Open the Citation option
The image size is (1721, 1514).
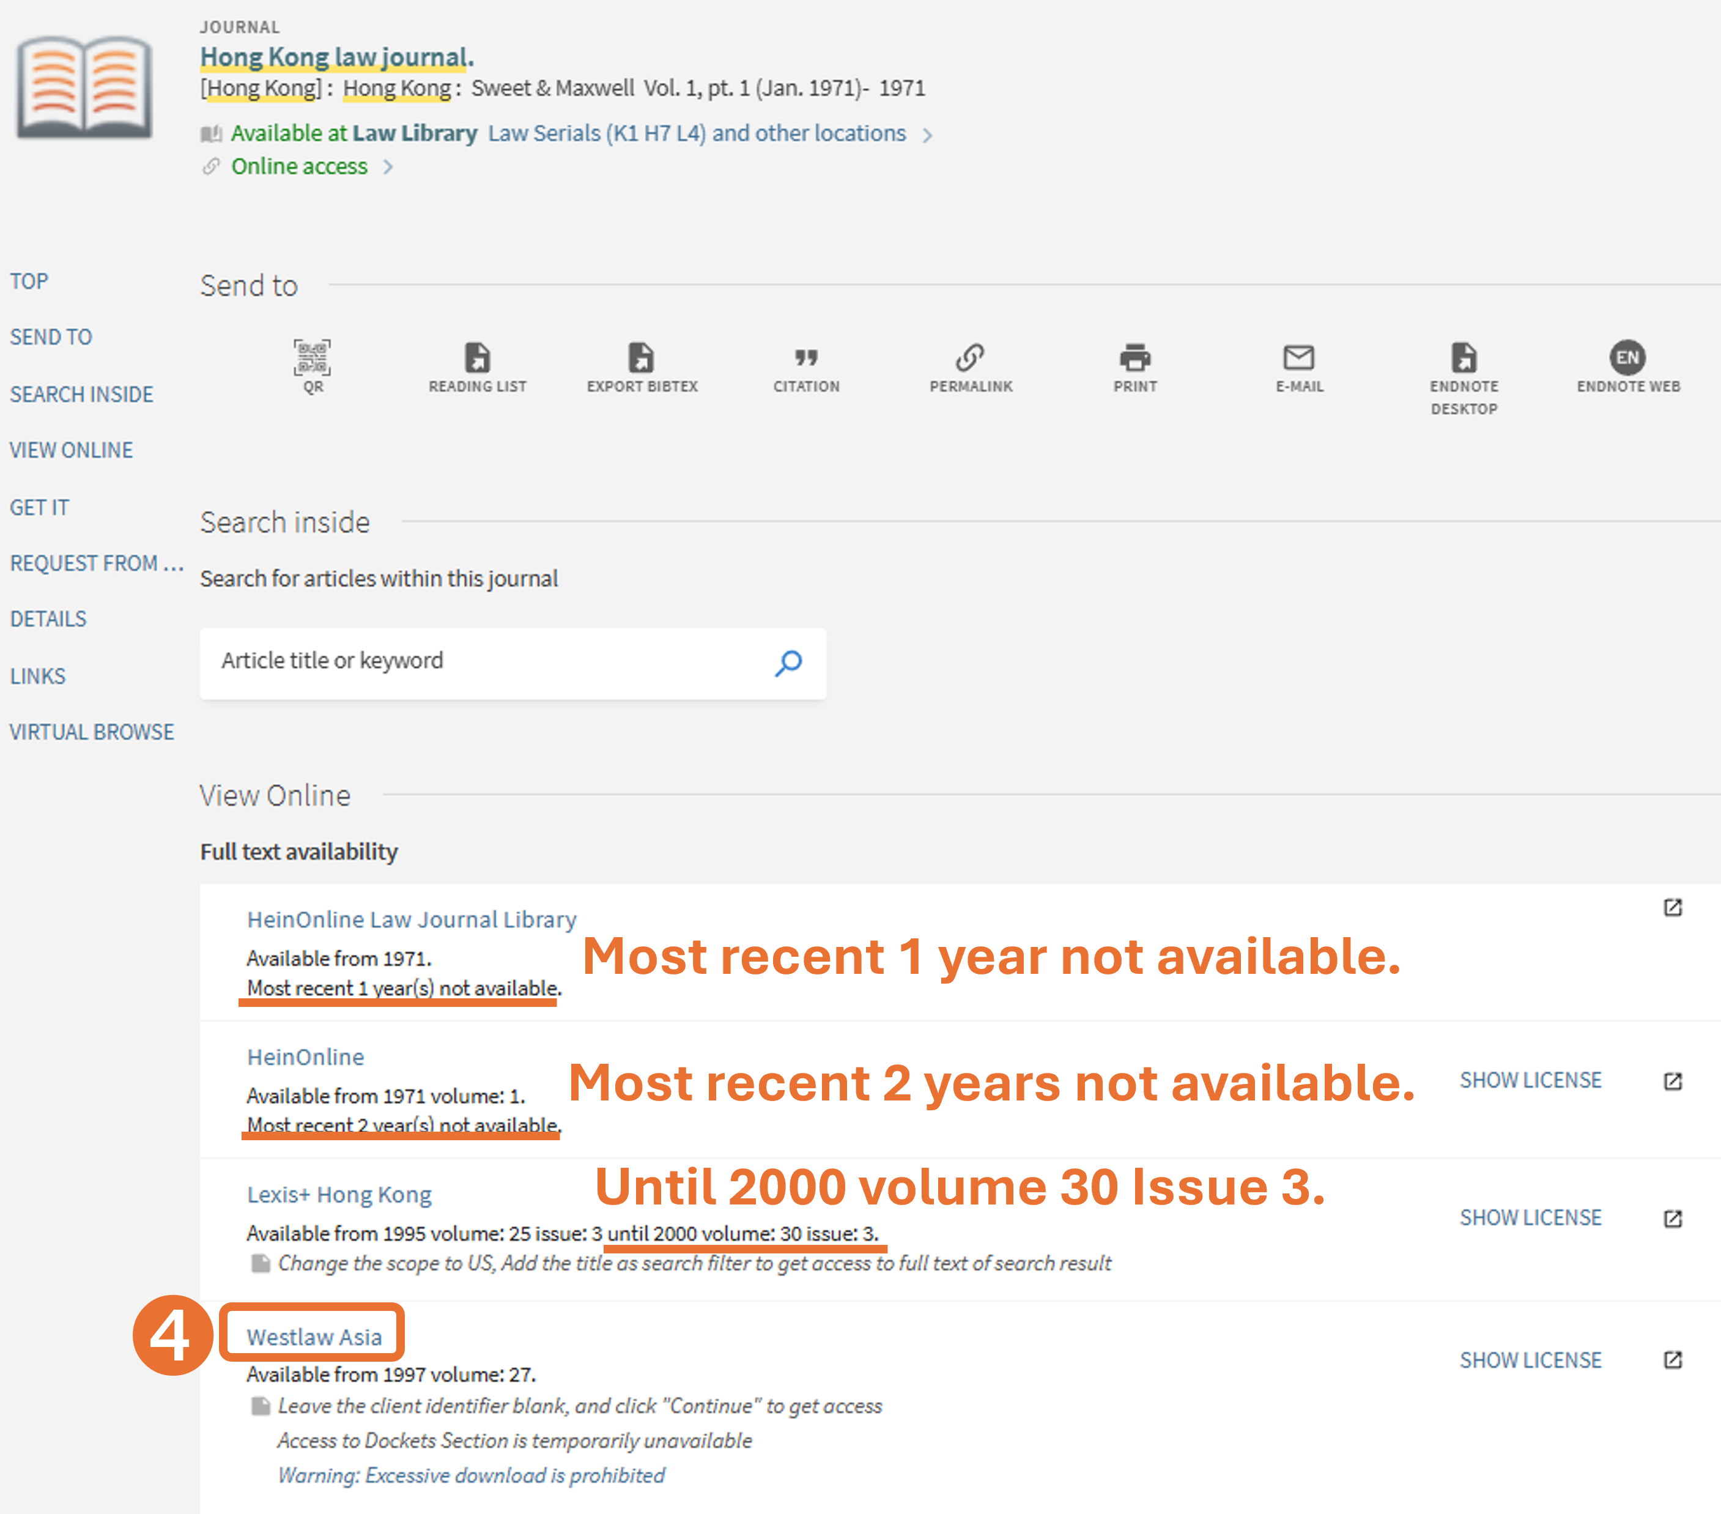(806, 358)
